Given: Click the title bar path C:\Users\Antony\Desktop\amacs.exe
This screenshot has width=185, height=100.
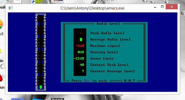Looking at the screenshot, I should [92, 8].
